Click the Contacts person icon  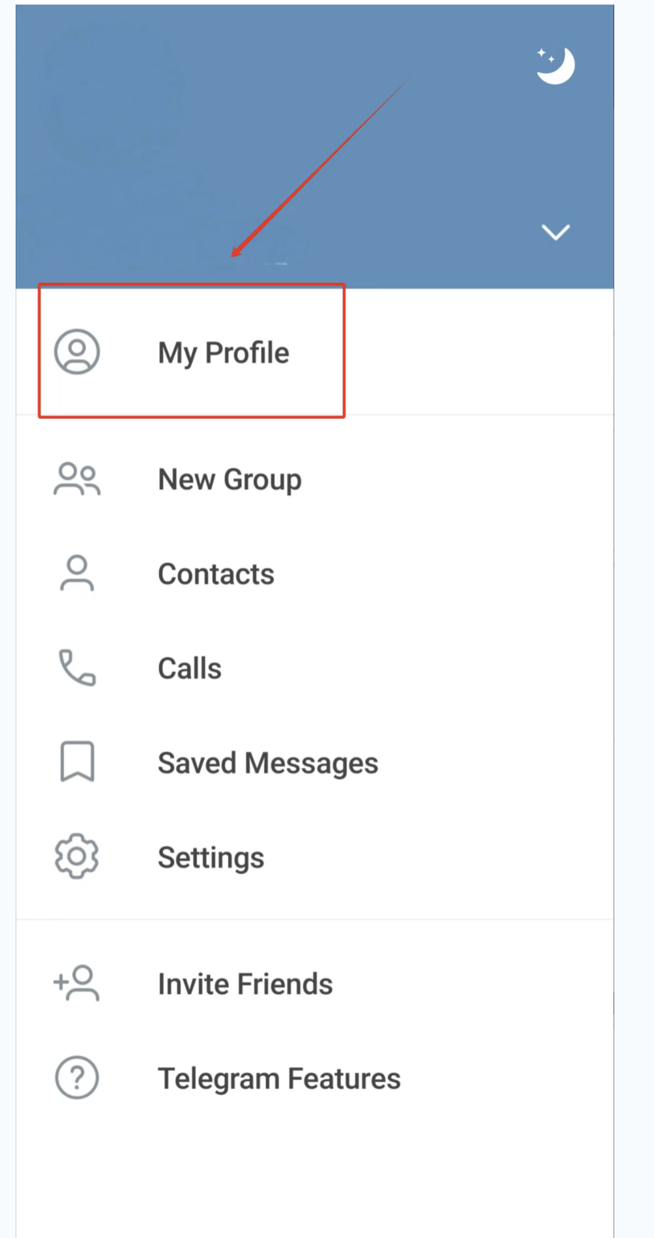[77, 573]
